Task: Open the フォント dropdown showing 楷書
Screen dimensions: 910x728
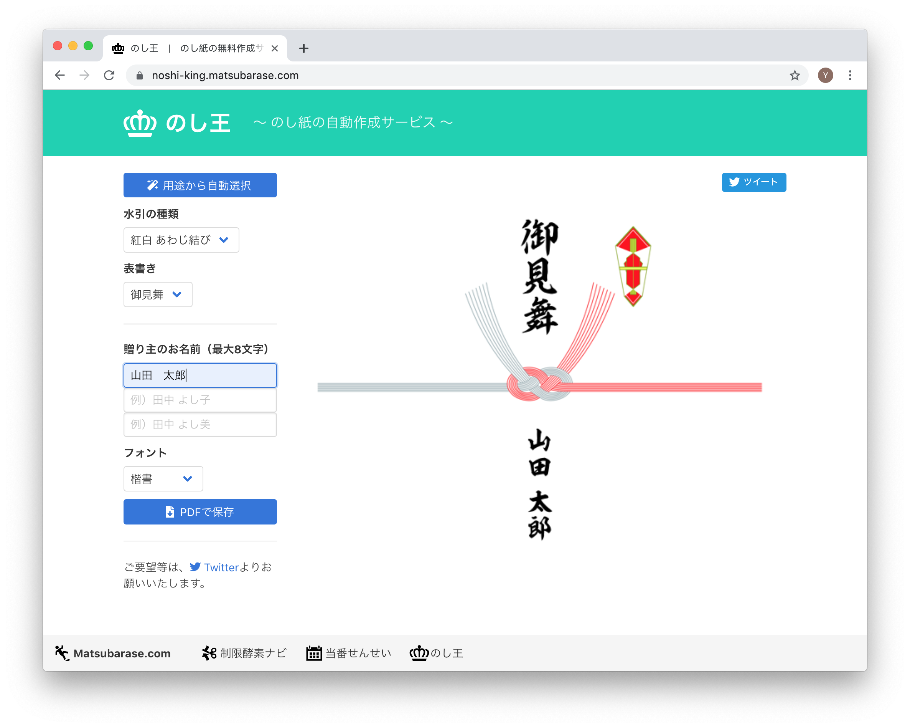Action: (163, 479)
